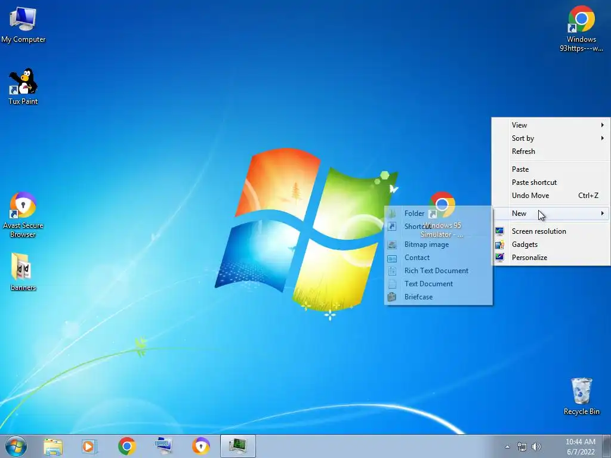The width and height of the screenshot is (611, 458).
Task: Open Avast Secure Browser from taskbar
Action: point(201,446)
